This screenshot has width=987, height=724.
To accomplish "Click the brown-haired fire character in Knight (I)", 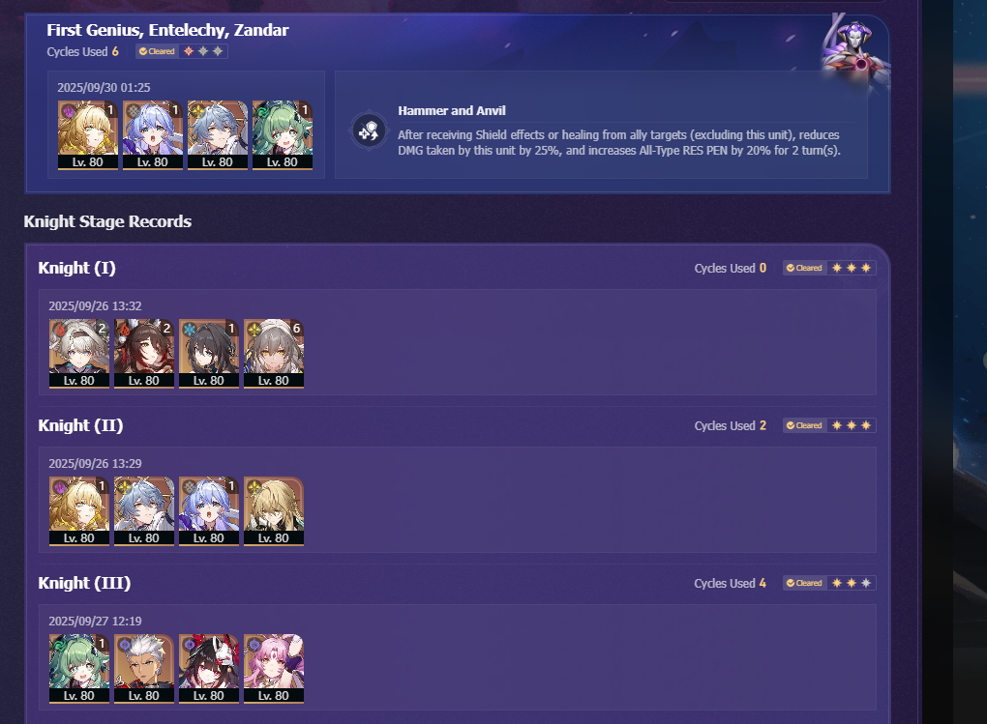I will click(x=143, y=354).
